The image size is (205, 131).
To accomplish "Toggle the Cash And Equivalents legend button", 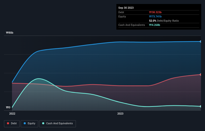I will click(x=57, y=124).
